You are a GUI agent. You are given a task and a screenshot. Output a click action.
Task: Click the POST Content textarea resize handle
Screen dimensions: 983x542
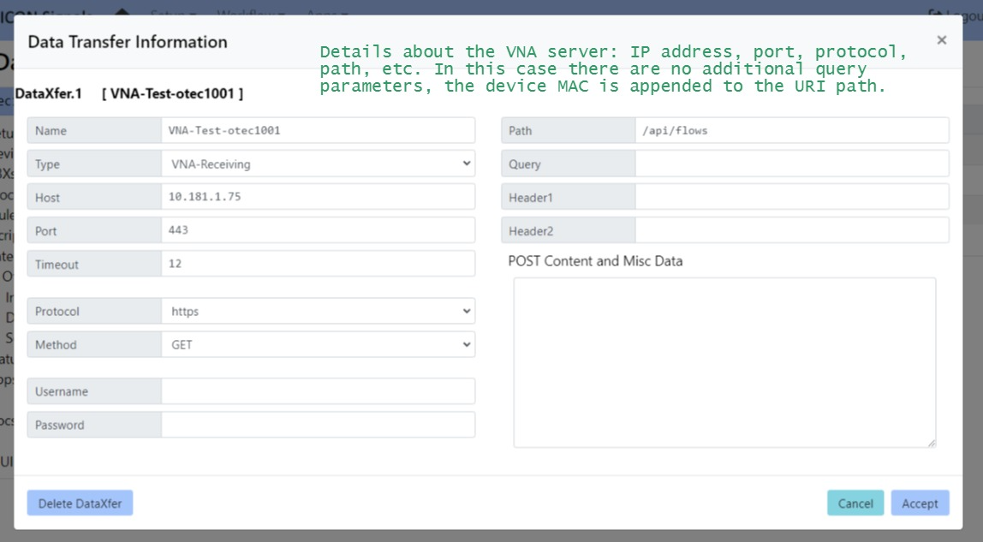(x=931, y=442)
